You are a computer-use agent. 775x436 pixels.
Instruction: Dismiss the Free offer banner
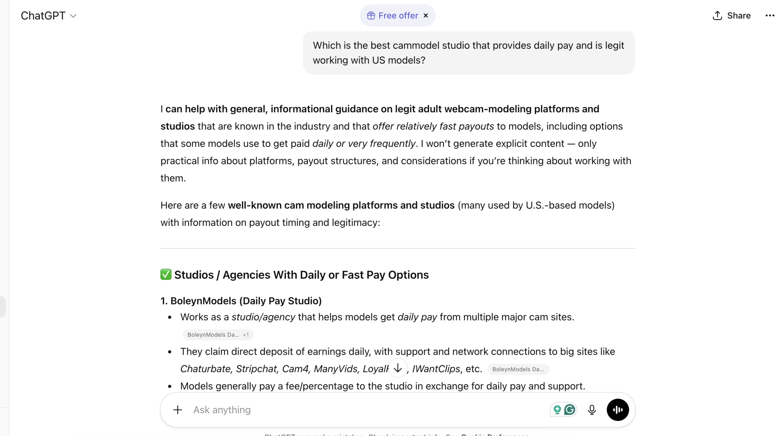pos(426,16)
